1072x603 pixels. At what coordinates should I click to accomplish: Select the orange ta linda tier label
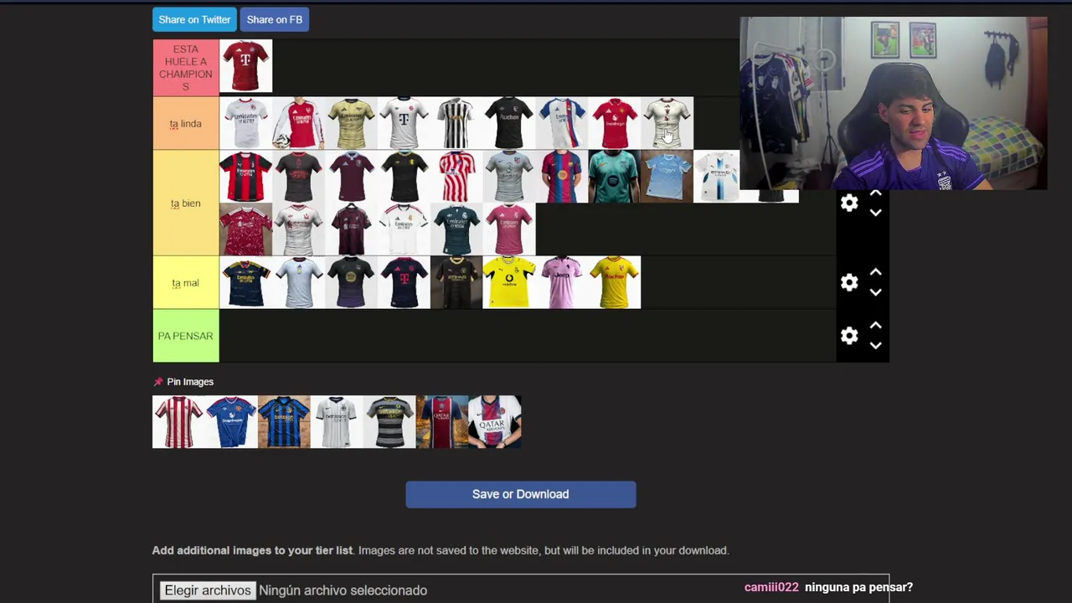point(186,124)
